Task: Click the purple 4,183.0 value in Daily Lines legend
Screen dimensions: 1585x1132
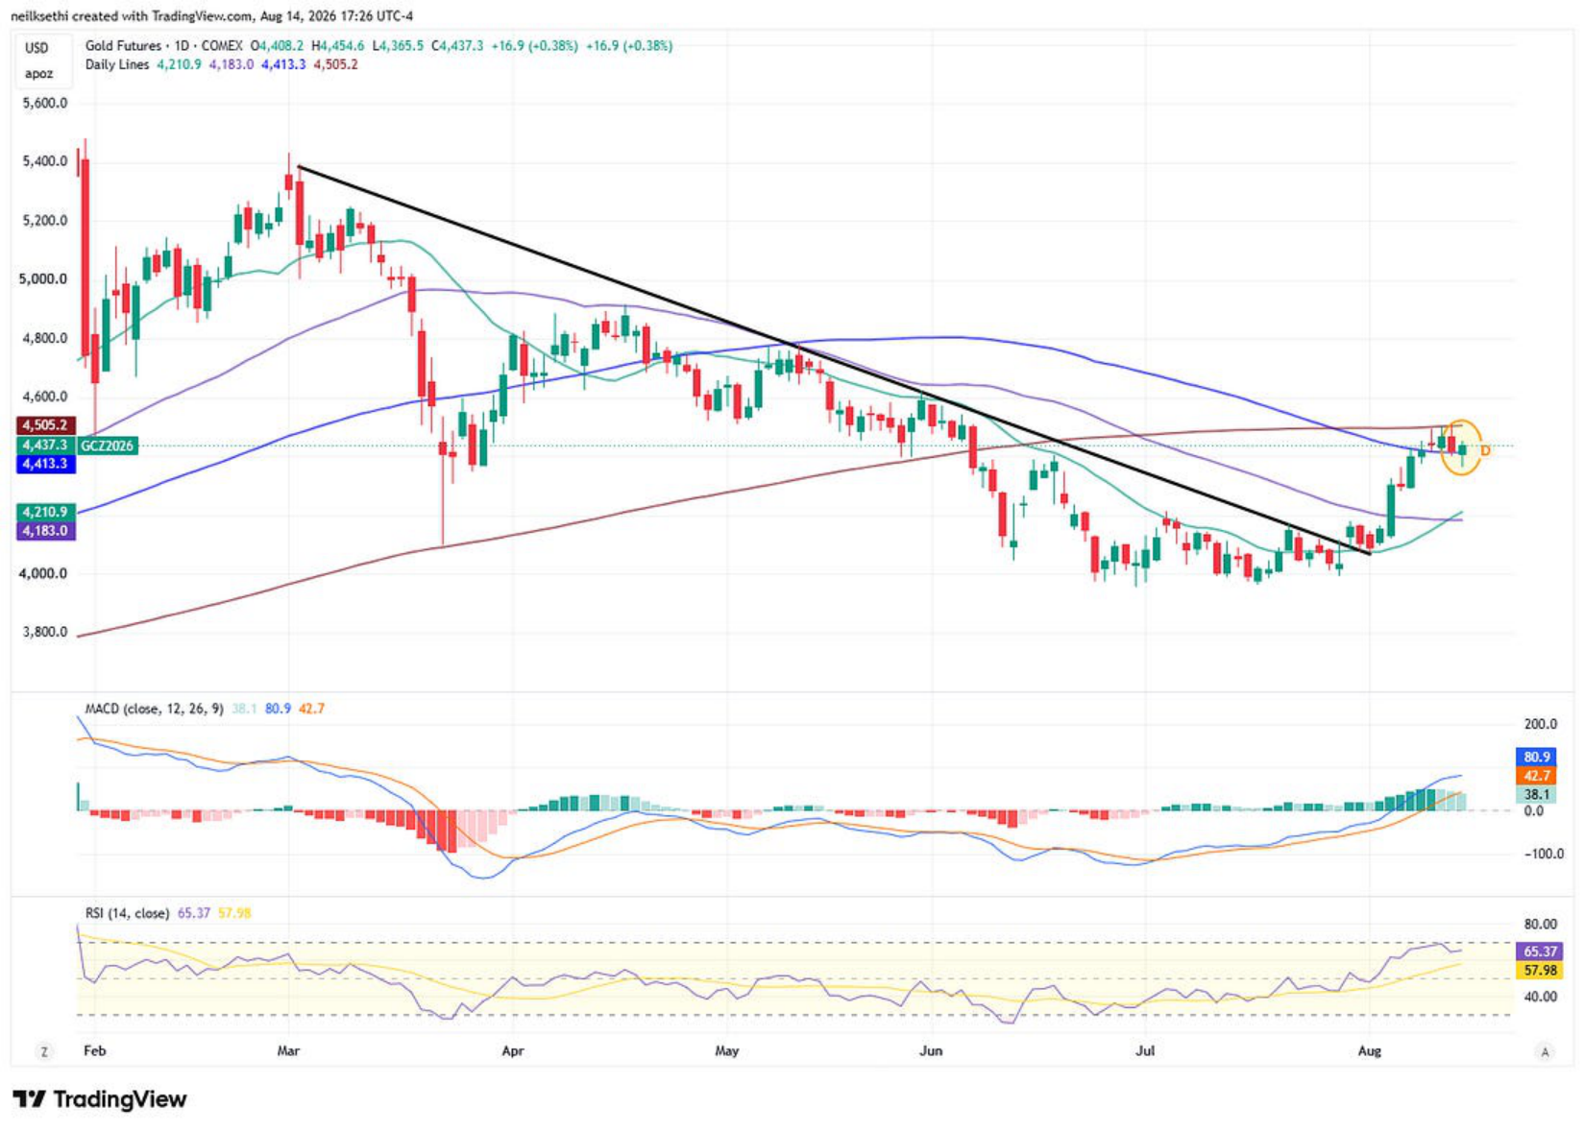Action: (x=231, y=64)
